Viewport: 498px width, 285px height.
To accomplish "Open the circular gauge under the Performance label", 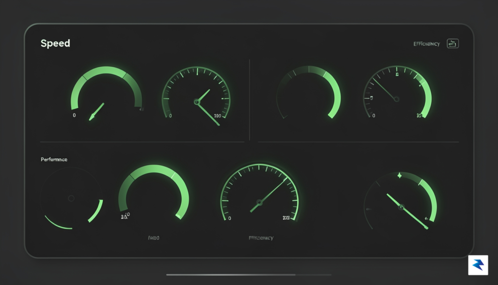I will click(x=71, y=198).
